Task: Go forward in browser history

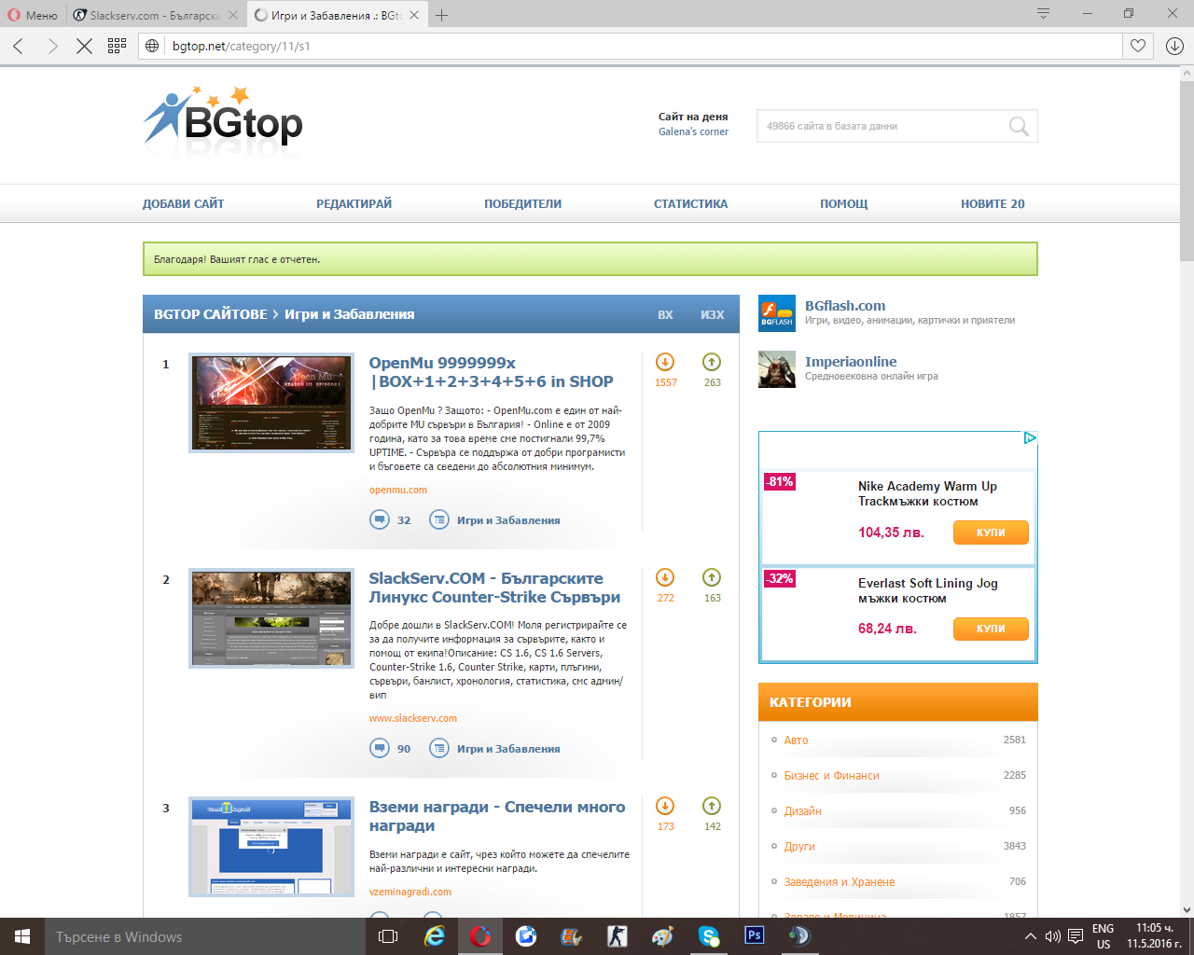Action: click(x=52, y=46)
